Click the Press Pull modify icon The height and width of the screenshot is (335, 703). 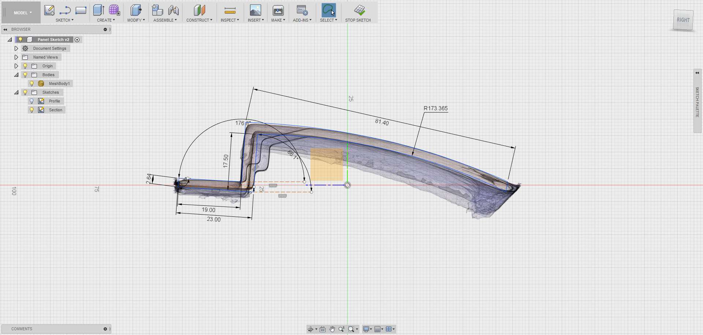[x=136, y=10]
